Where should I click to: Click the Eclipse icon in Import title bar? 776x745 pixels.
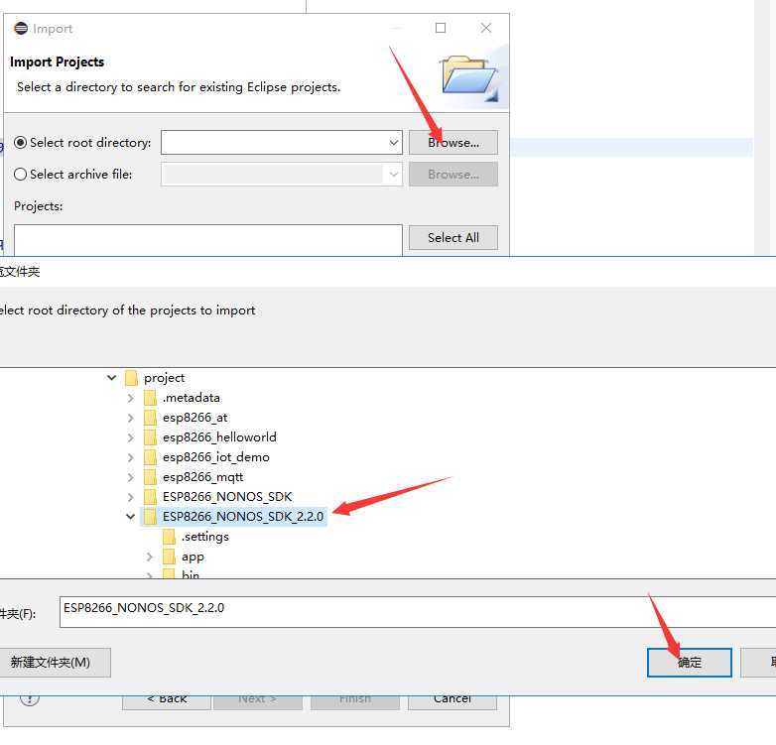click(x=21, y=28)
